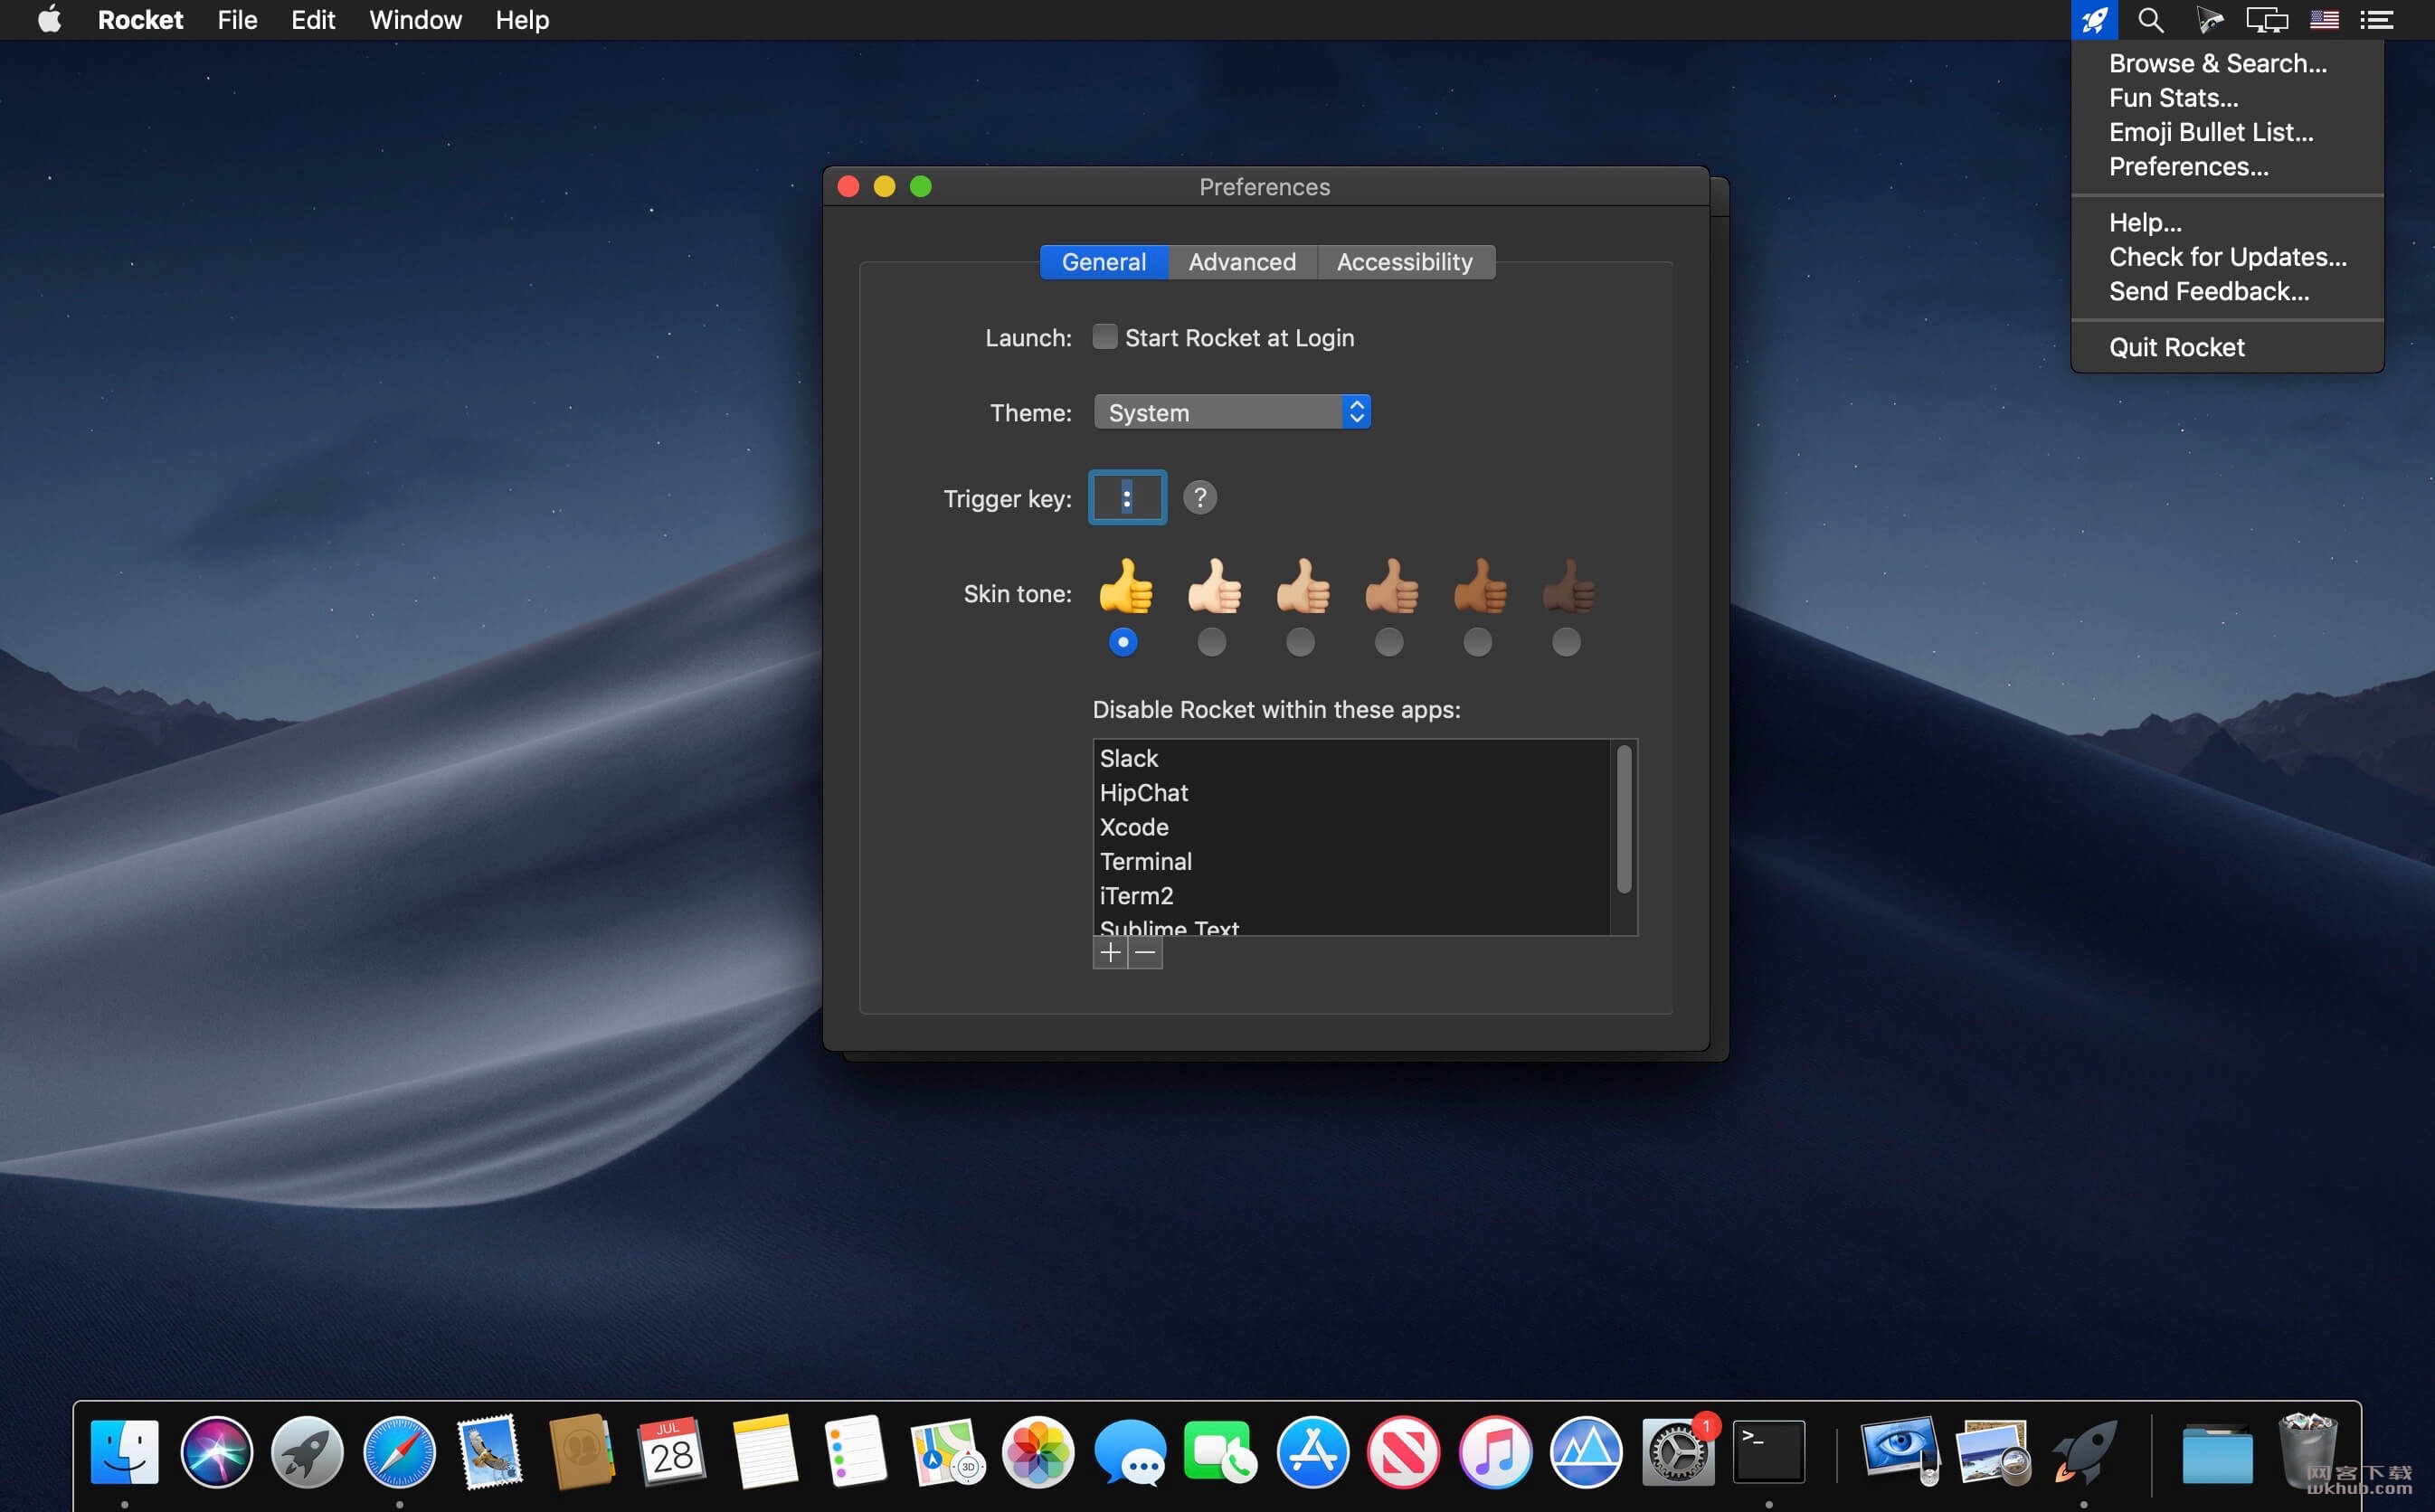Select the medium-light skin tone radio button
2435x1512 pixels.
[1300, 642]
